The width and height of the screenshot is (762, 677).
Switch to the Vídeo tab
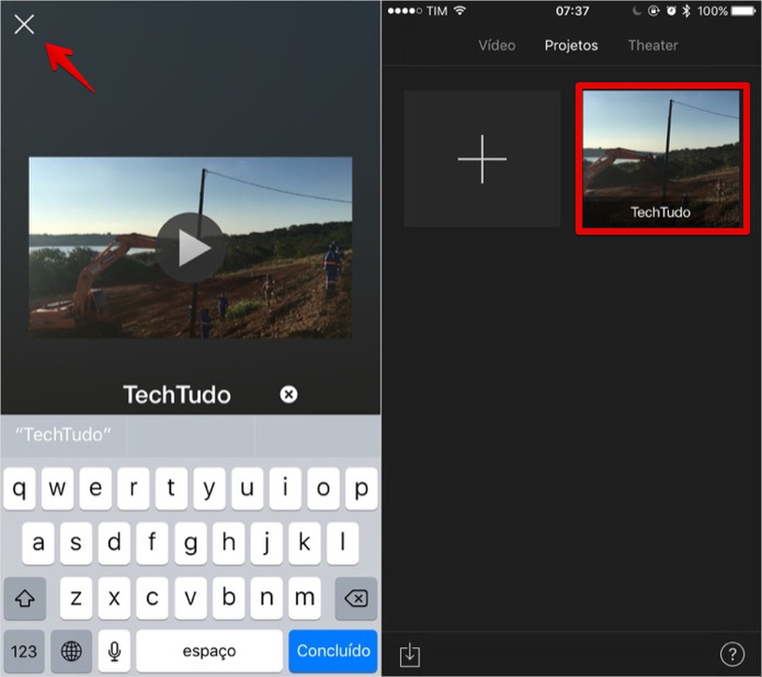[496, 45]
